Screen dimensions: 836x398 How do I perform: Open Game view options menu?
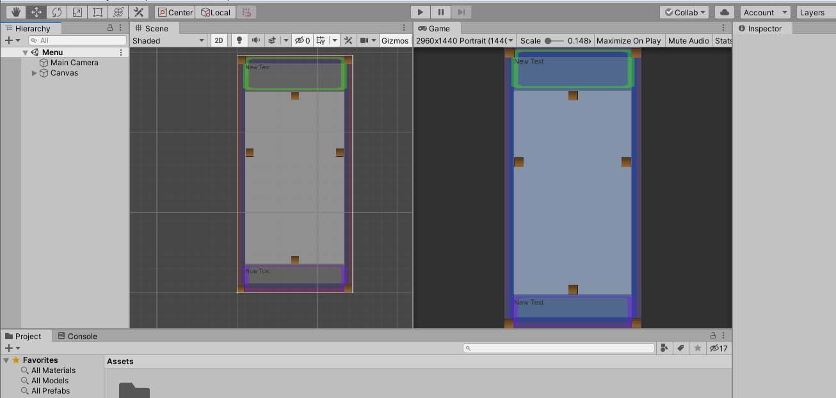click(x=723, y=28)
